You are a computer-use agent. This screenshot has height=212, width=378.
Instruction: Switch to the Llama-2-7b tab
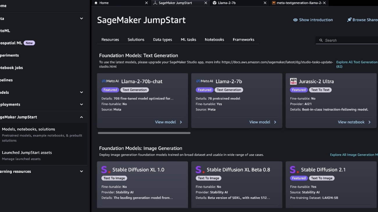point(240,3)
